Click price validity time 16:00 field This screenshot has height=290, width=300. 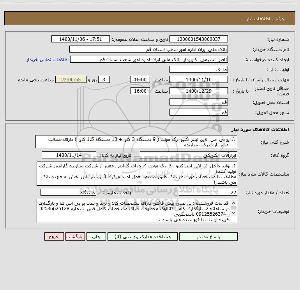pos(140,91)
